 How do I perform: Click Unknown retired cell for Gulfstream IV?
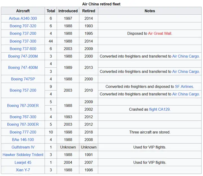coord(89,147)
